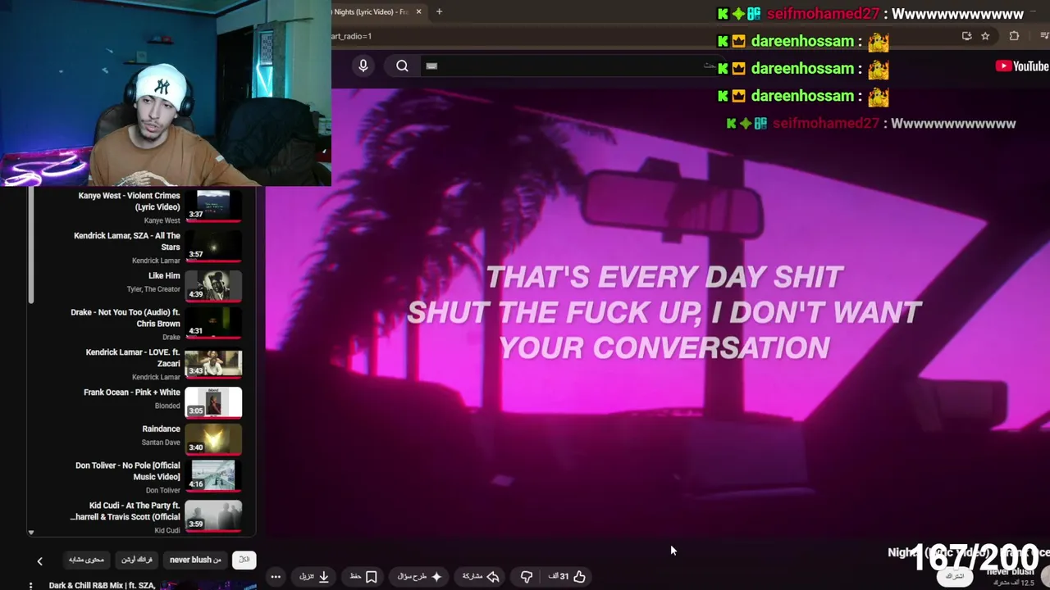Click the 'Blonded' channel name

click(167, 406)
